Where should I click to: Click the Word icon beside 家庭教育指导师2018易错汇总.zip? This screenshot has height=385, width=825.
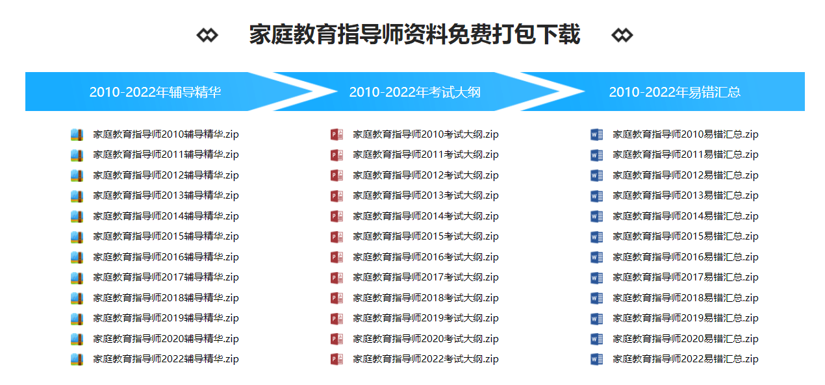pyautogui.click(x=596, y=298)
